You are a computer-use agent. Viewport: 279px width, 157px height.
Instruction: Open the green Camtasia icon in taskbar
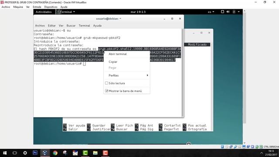click(85, 153)
